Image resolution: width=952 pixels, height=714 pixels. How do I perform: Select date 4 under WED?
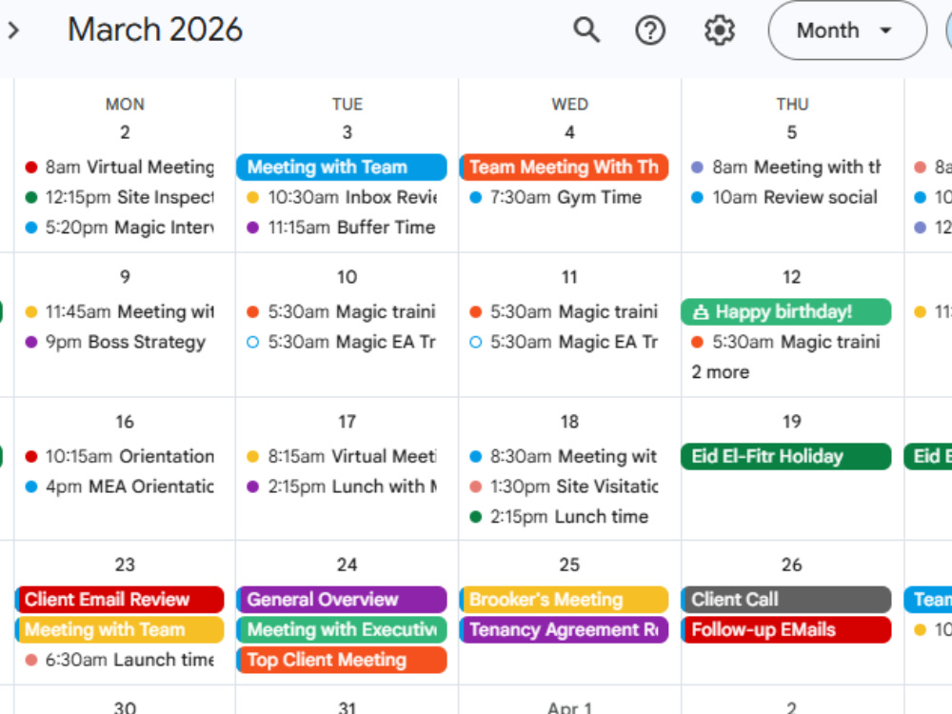tap(569, 131)
